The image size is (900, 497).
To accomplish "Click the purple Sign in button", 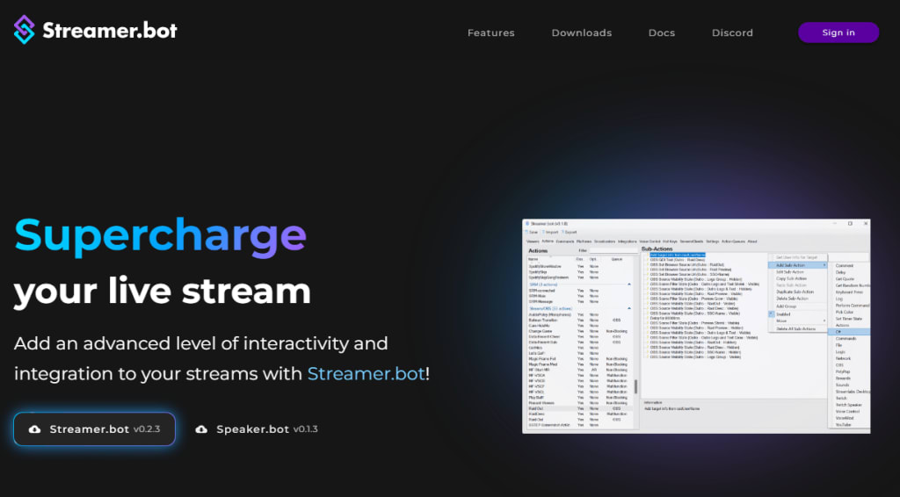I will point(838,32).
